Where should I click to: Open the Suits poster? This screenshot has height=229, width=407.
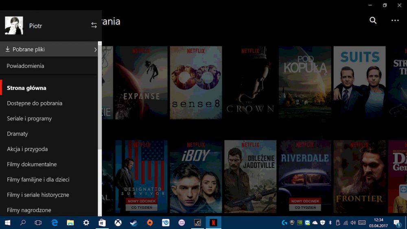tap(359, 83)
